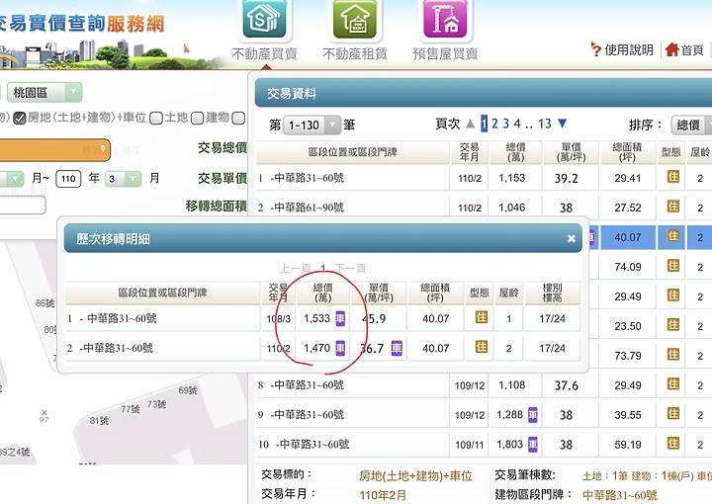Toggle the 土地 checkbox
712x504 pixels.
[156, 119]
